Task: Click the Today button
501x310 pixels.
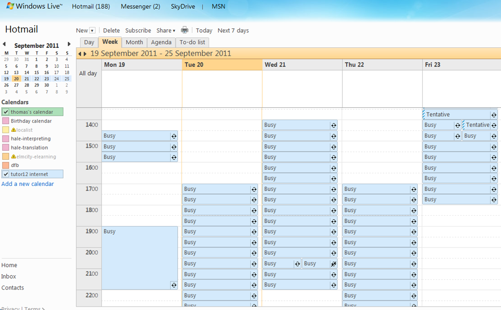Action: tap(204, 30)
